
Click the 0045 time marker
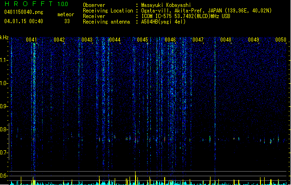click(x=142, y=40)
